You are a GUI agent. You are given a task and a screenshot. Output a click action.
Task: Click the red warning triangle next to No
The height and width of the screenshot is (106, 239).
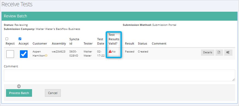[x=110, y=51]
